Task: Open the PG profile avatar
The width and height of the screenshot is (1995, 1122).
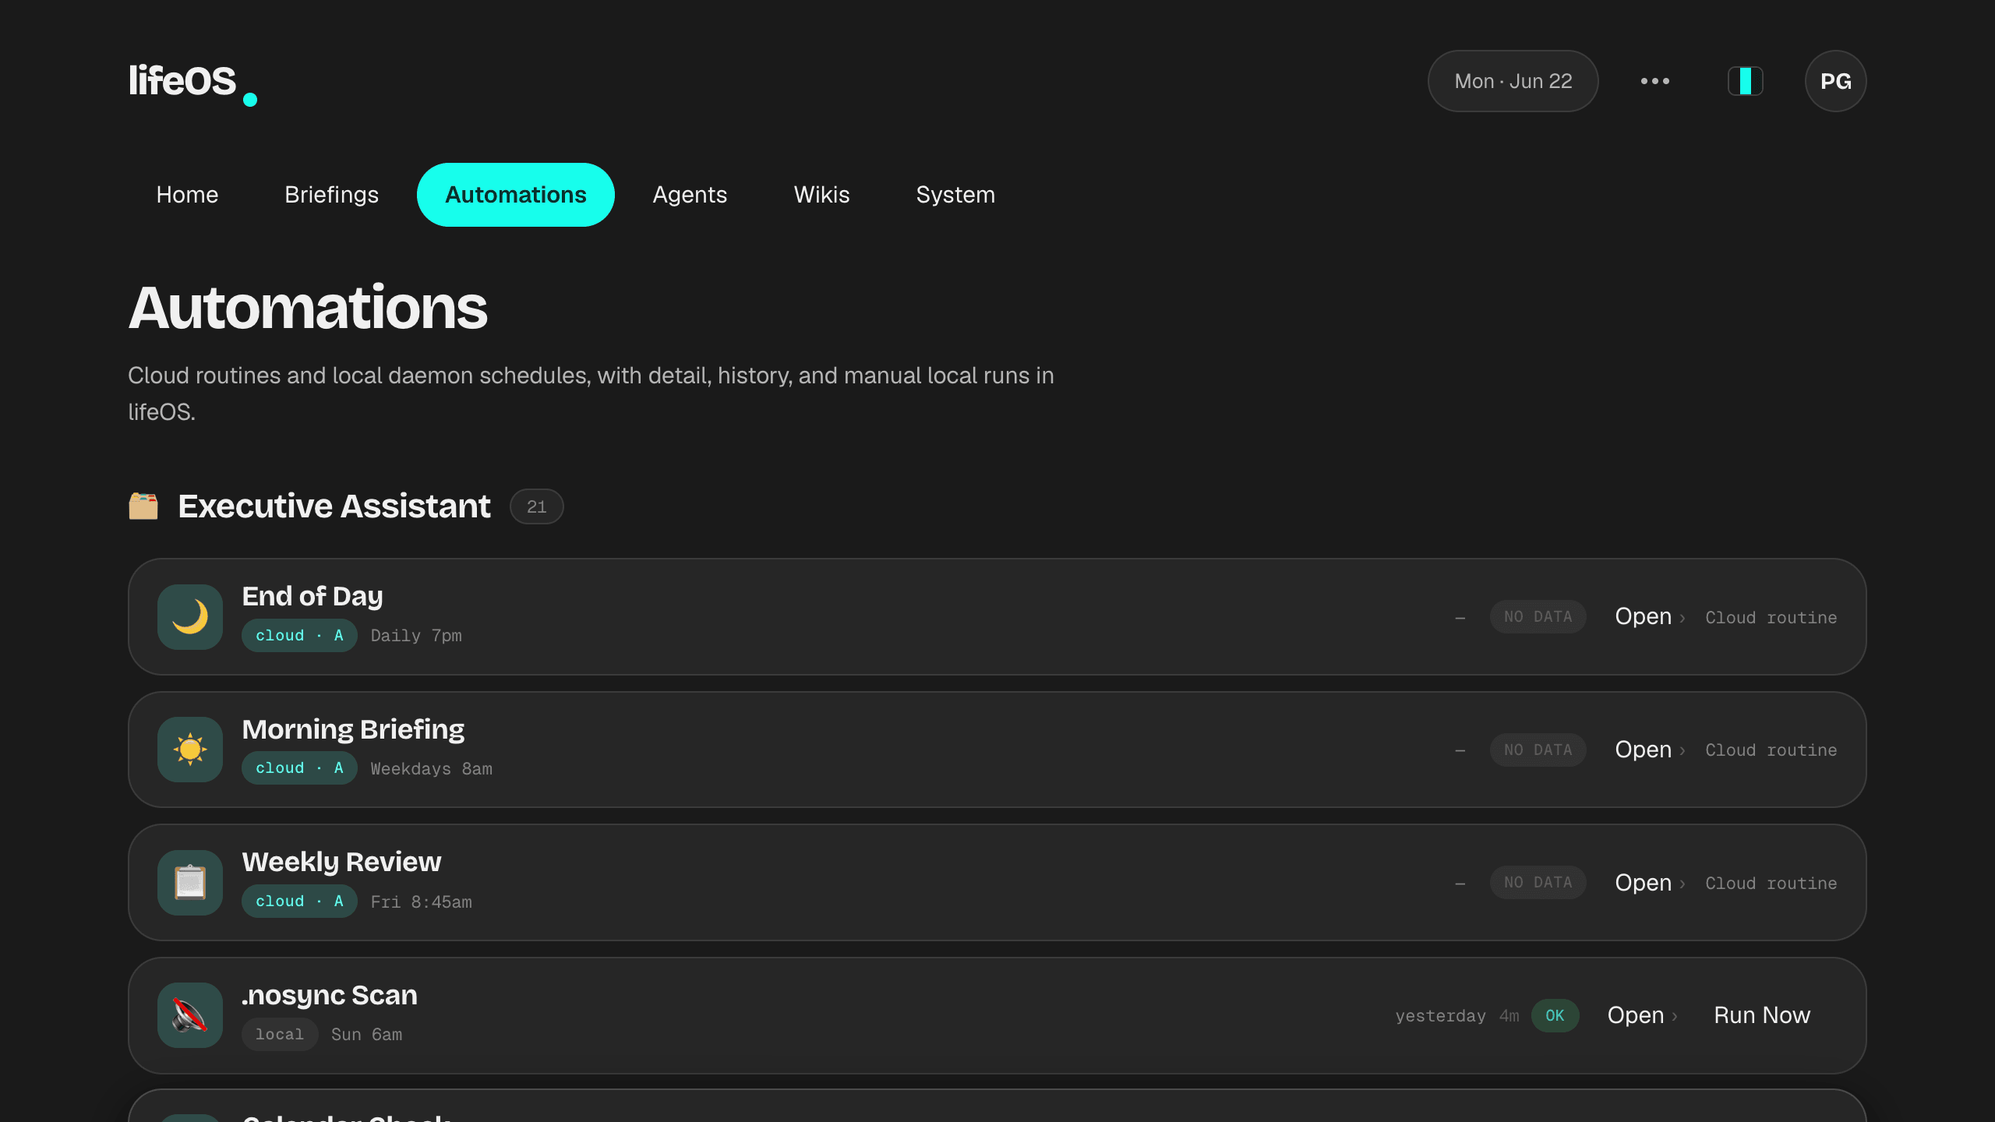Action: click(x=1835, y=81)
